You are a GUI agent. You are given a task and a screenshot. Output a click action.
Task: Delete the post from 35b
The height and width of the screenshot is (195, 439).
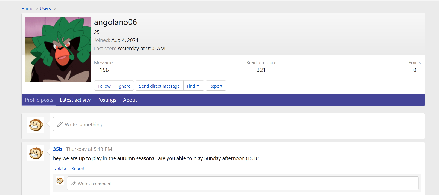[x=60, y=169]
